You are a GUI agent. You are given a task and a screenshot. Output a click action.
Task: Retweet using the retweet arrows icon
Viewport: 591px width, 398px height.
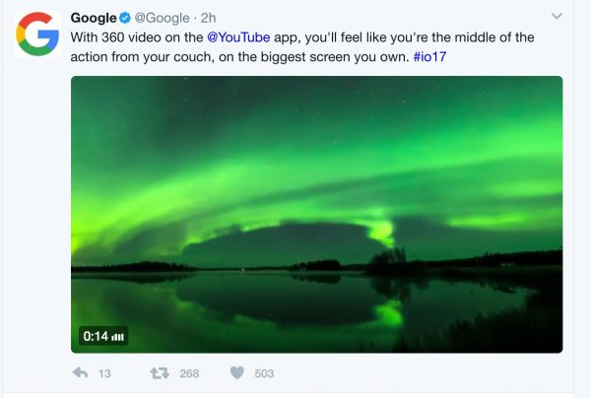coord(160,373)
